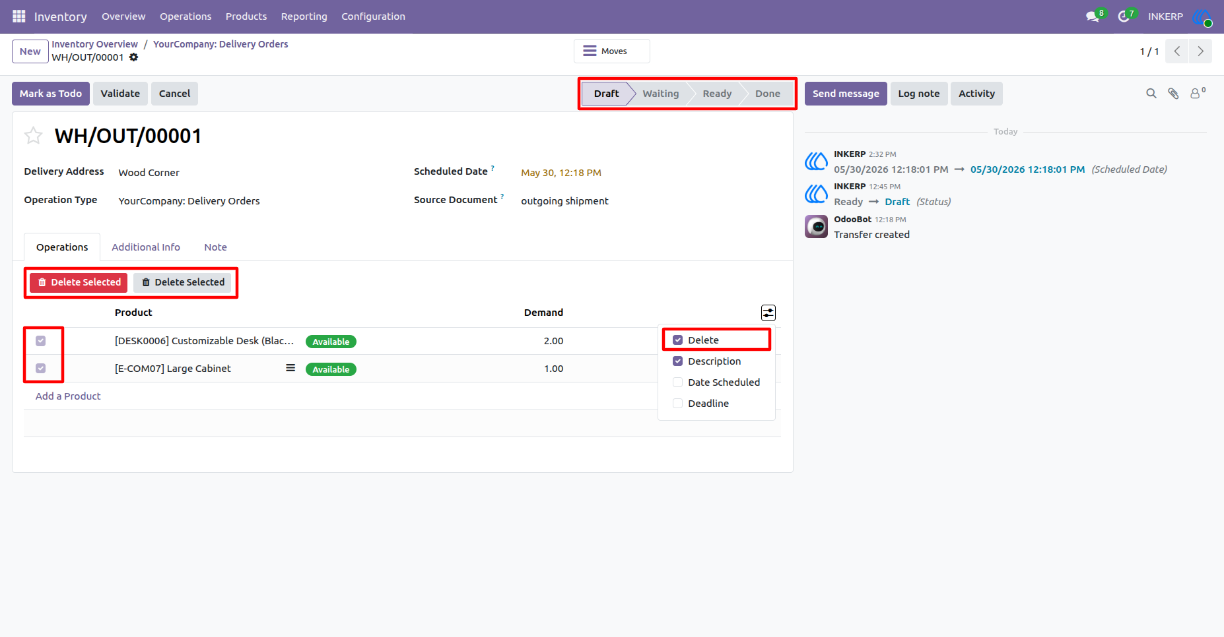Click Add a Product link
Viewport: 1224px width, 637px height.
pos(68,396)
